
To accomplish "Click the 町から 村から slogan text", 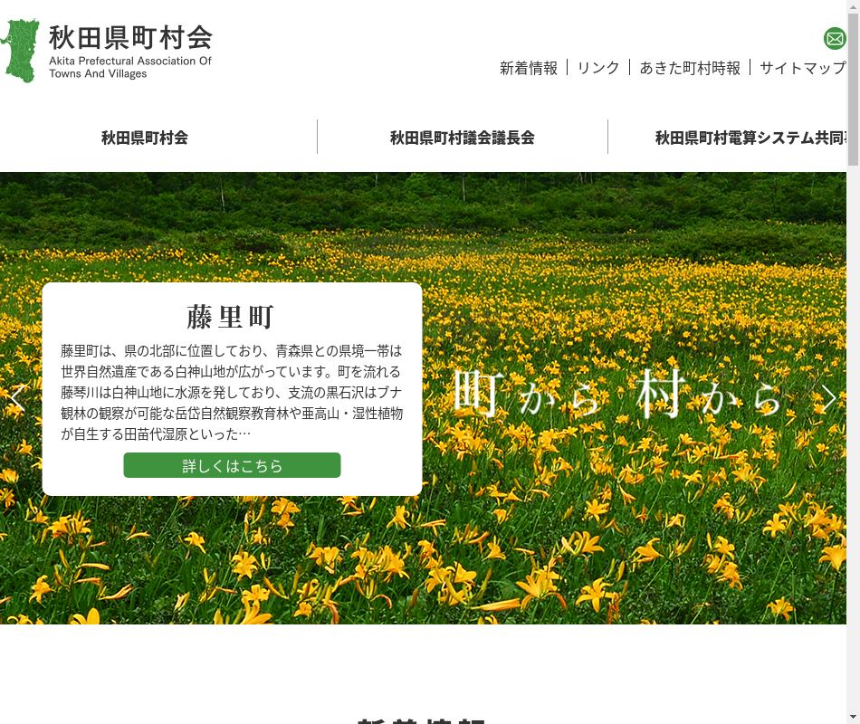I will [617, 395].
